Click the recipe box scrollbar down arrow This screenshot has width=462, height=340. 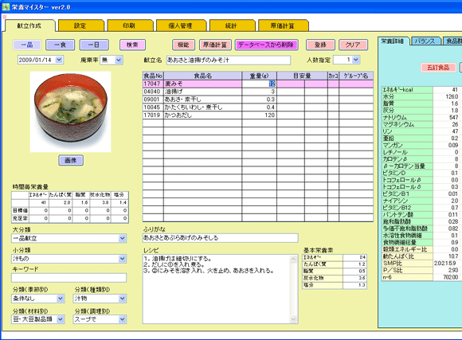(293, 319)
